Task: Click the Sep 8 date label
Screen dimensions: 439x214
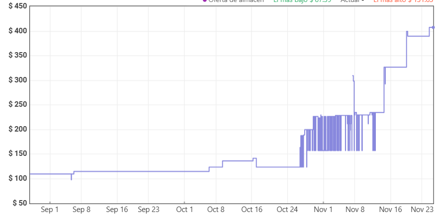Action: click(82, 210)
